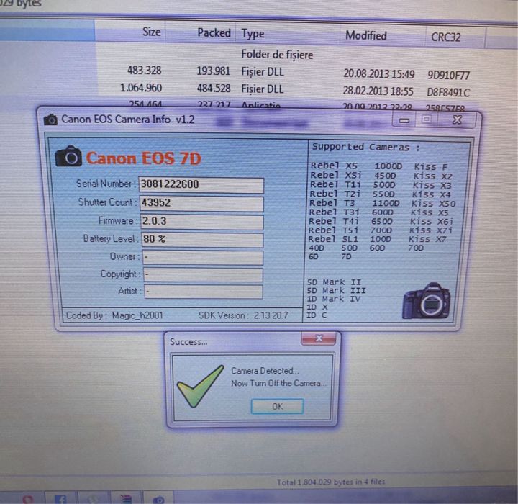
Task: Open the Opera taskbar icon
Action: (28, 498)
